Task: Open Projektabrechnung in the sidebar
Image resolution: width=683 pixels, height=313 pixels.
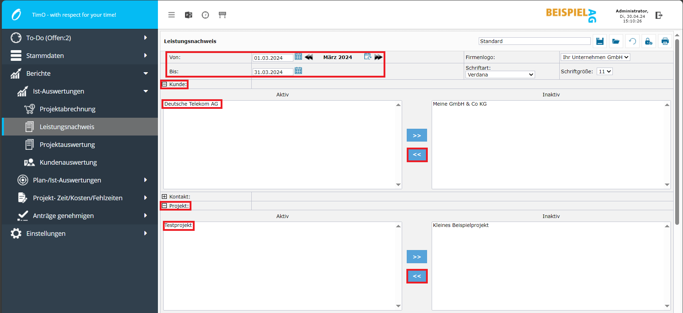Action: coord(67,109)
